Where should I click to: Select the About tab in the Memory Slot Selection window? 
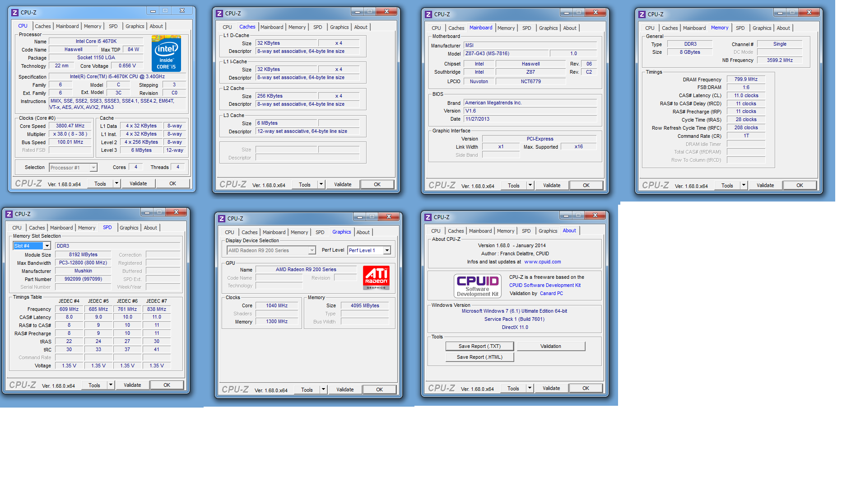(150, 228)
